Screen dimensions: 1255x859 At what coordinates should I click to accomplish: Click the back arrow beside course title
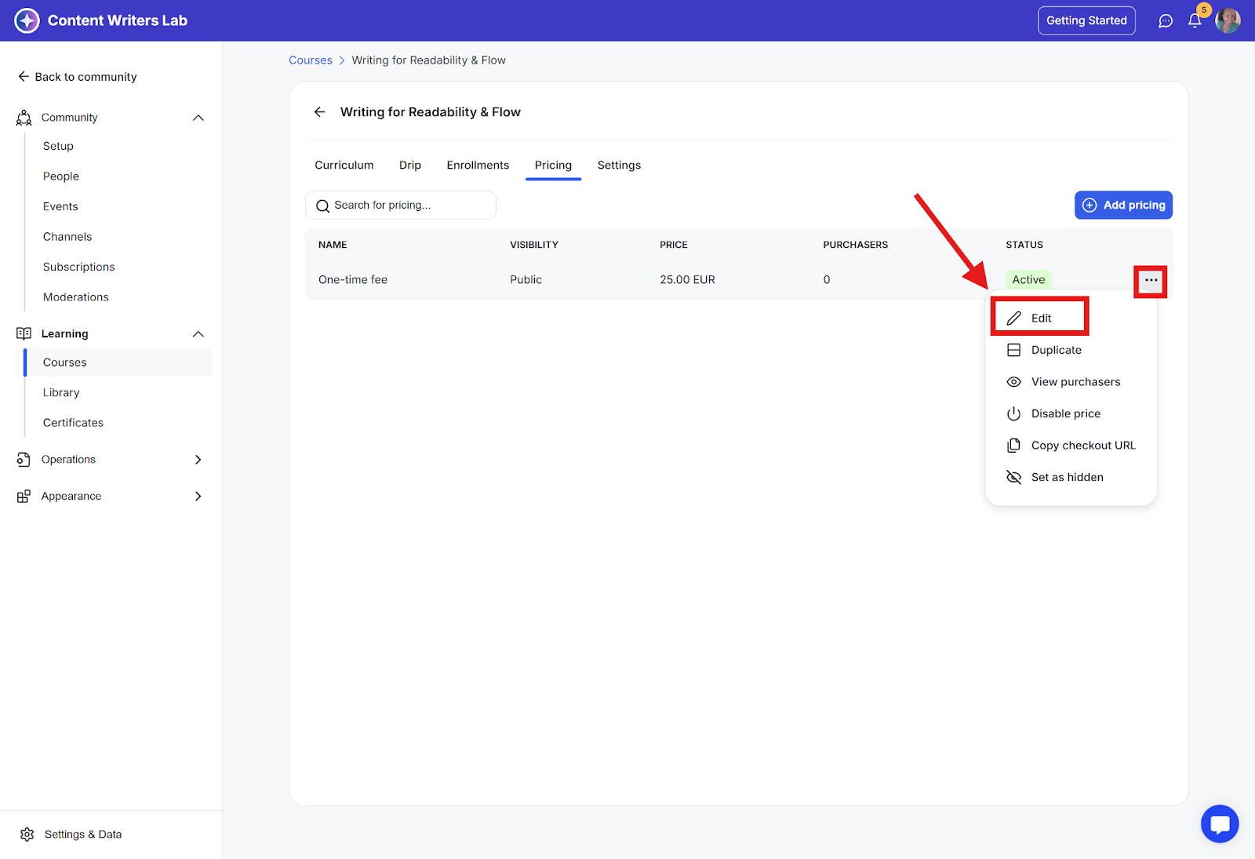[320, 112]
